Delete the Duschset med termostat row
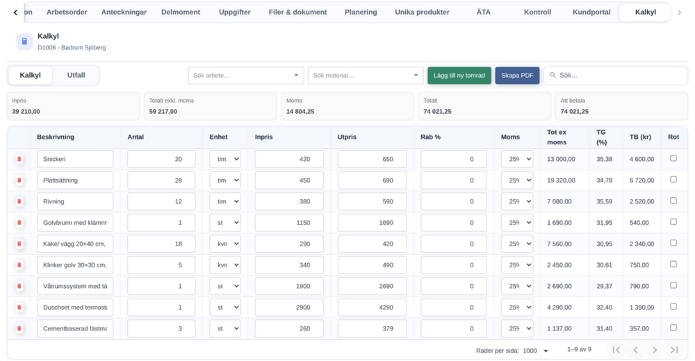 [19, 308]
